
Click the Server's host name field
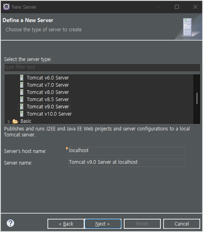pyautogui.click(x=127, y=151)
